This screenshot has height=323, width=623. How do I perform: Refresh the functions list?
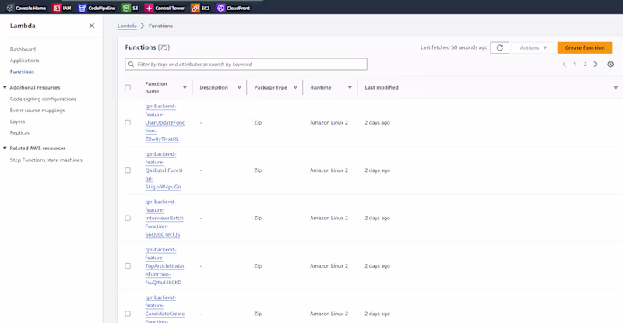[x=500, y=47]
